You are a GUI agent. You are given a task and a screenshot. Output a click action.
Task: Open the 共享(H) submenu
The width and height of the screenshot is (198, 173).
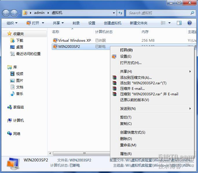[x=152, y=72]
